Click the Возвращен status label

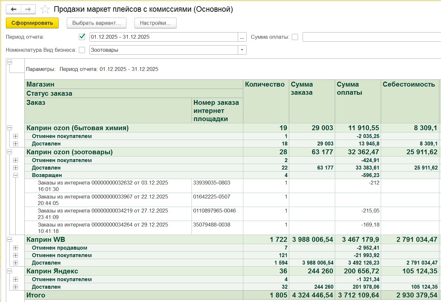click(47, 175)
